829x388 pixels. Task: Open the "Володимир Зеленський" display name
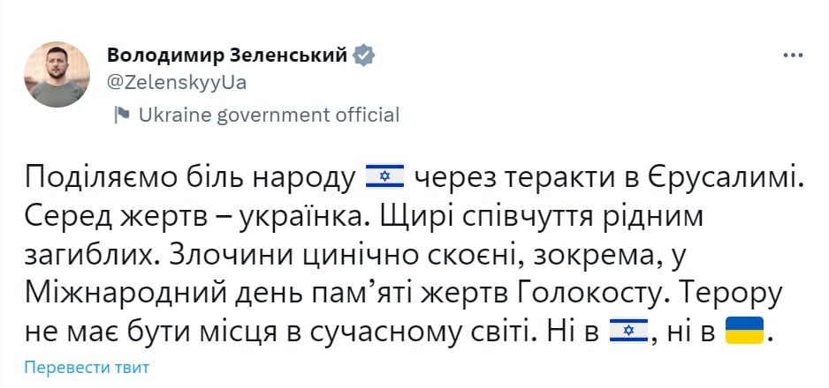tap(227, 56)
